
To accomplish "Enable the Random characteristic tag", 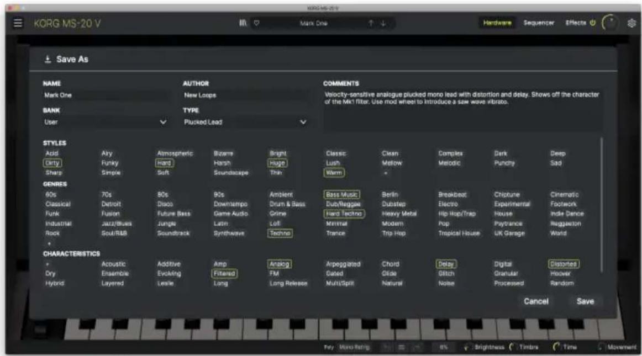I will point(562,283).
